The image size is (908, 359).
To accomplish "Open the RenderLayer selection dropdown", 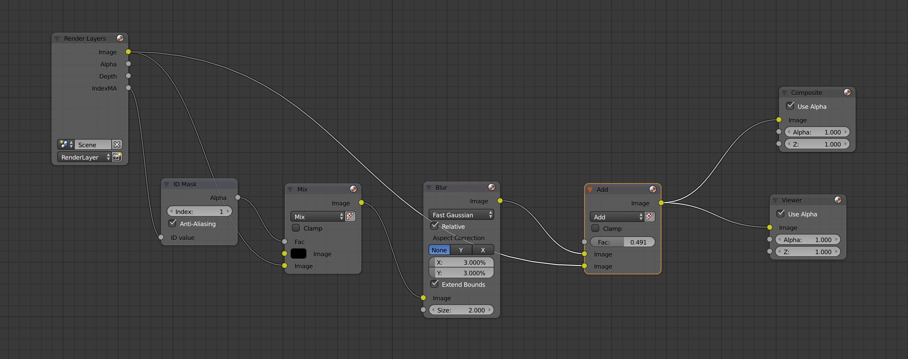I will click(x=84, y=157).
